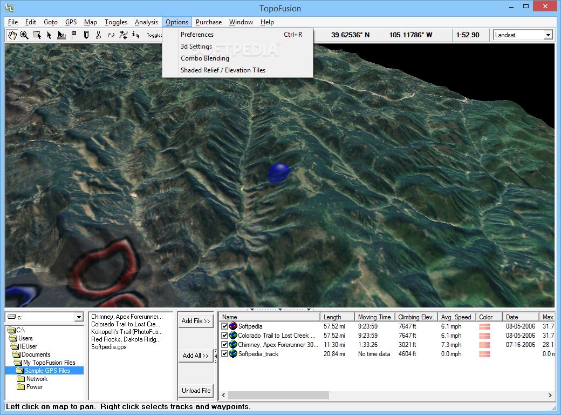Choose the rectangle selection tool
The width and height of the screenshot is (561, 415).
click(x=37, y=35)
